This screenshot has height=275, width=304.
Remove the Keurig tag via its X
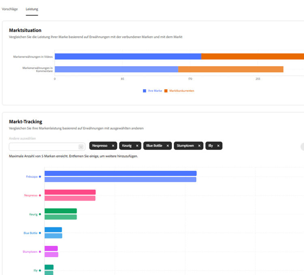pos(137,146)
